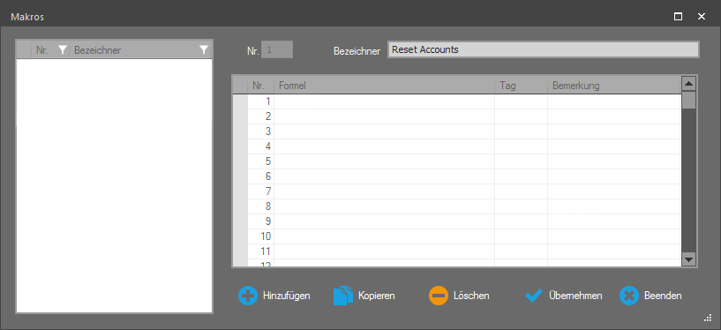The image size is (721, 330).
Task: Select the row header of row 5
Action: 241,161
